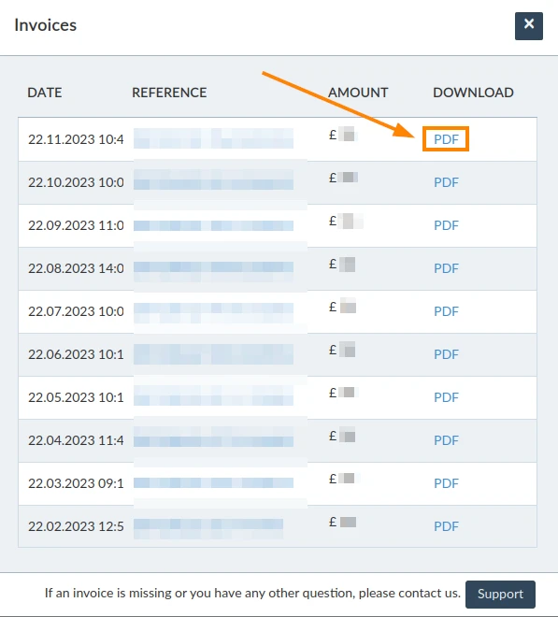
Task: Click the amount in 22.06.2023 row
Action: (342, 350)
